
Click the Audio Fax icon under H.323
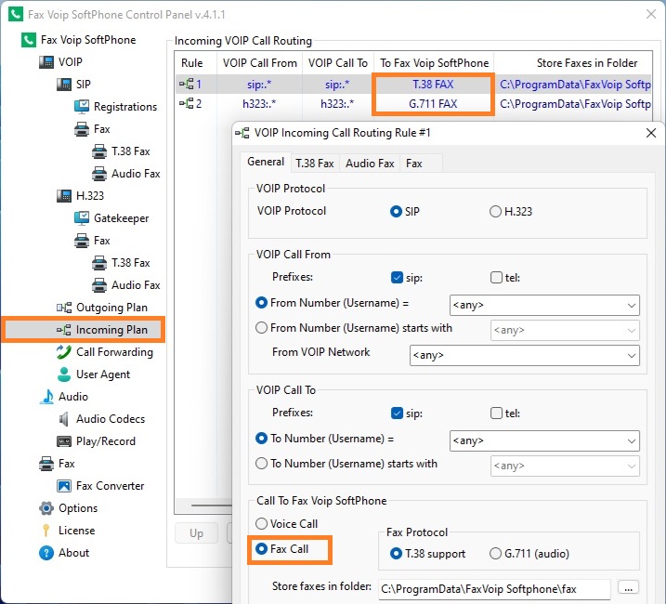99,284
